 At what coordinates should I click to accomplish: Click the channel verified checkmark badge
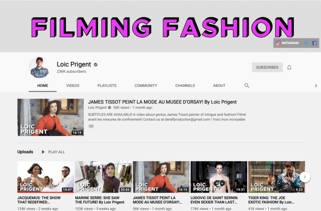point(95,65)
